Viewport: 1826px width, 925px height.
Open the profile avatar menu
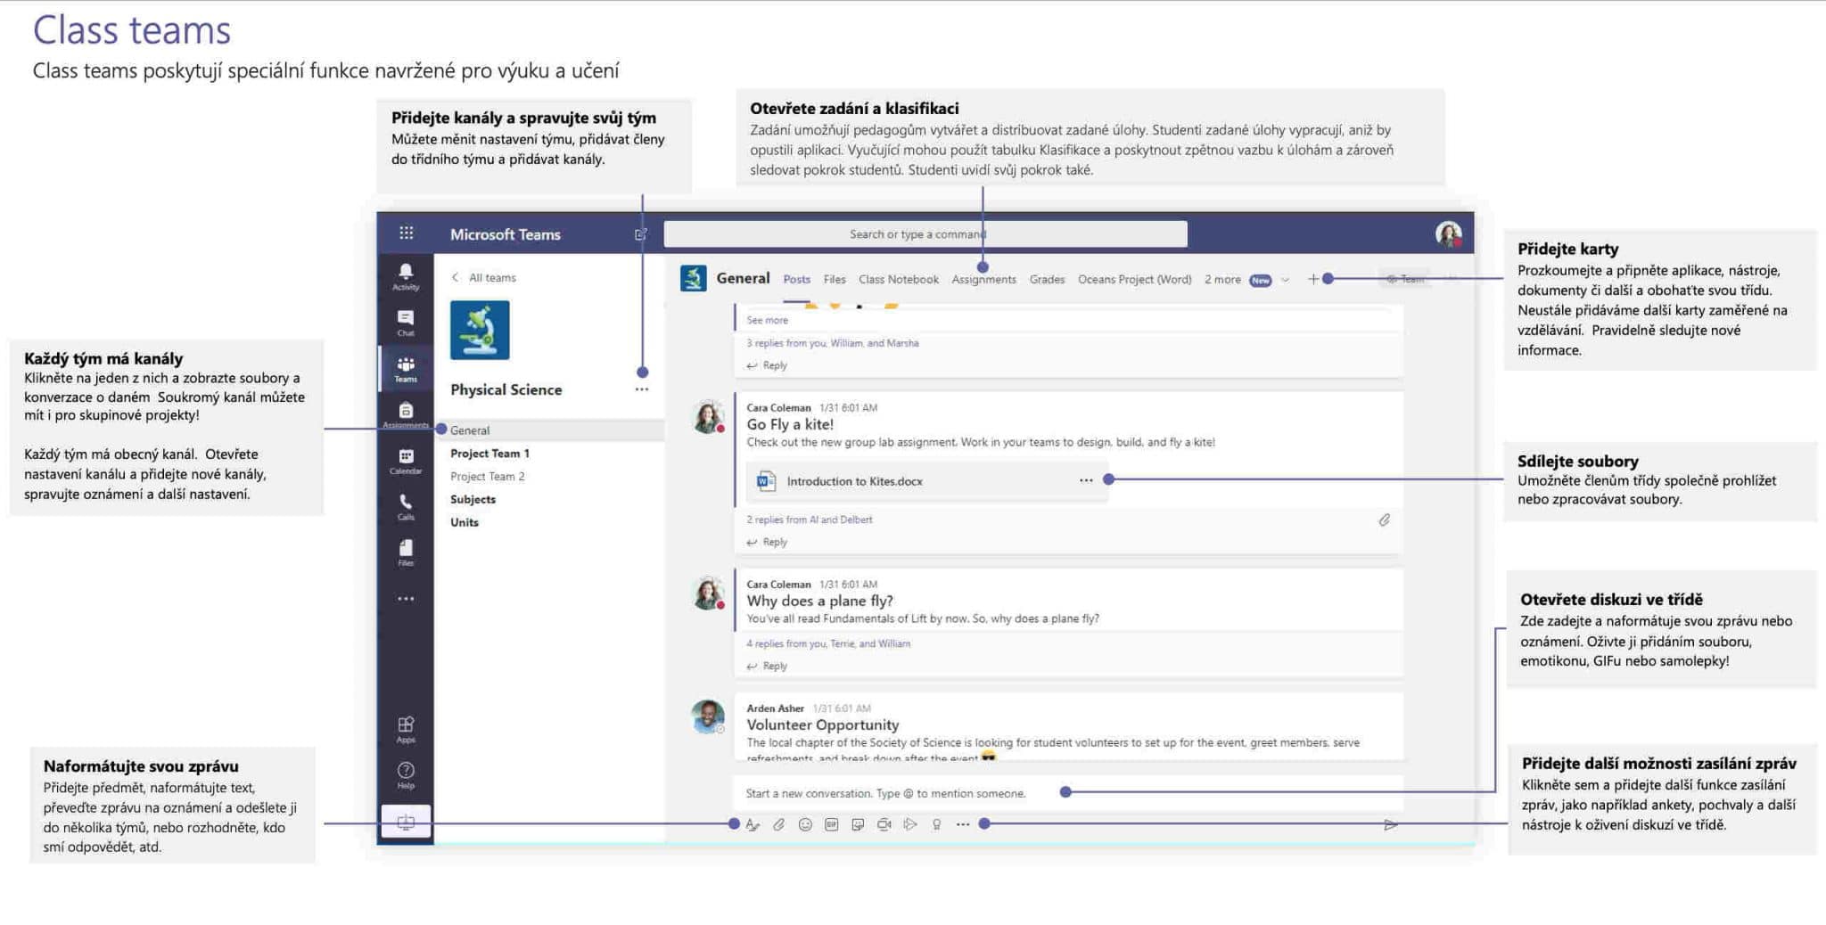tap(1448, 234)
